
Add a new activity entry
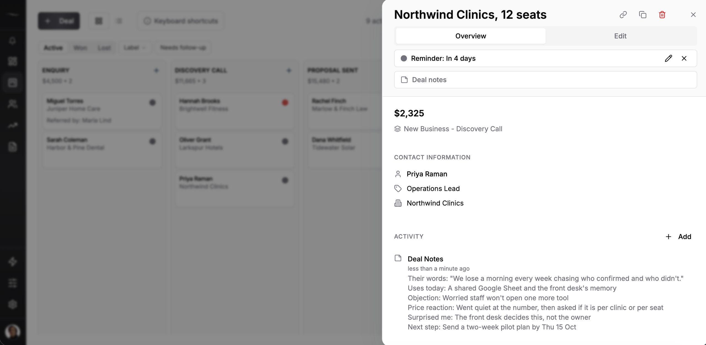tap(678, 237)
